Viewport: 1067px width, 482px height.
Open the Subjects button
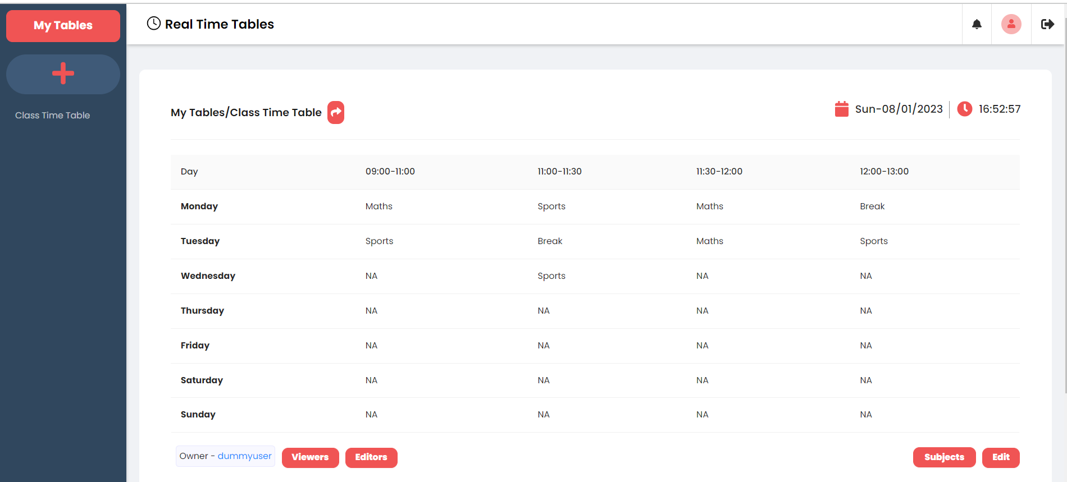point(944,457)
